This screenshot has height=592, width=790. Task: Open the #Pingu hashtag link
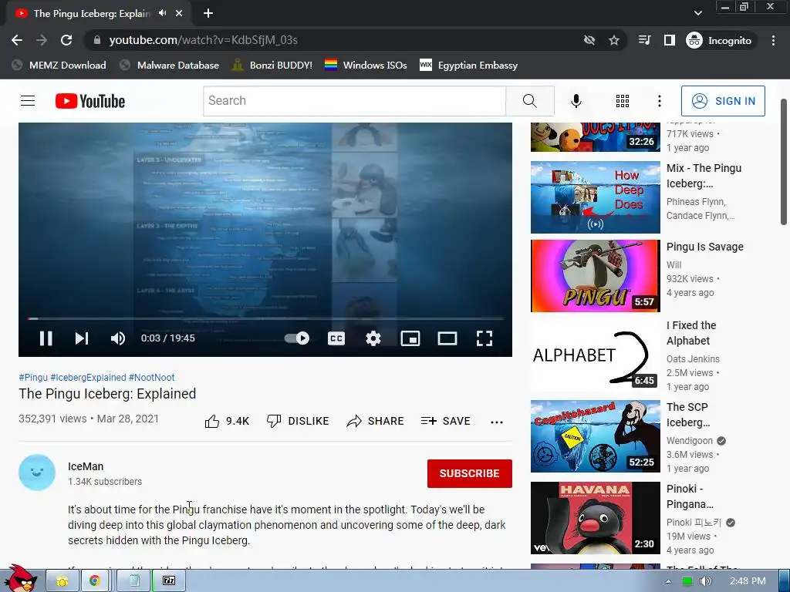coord(33,378)
